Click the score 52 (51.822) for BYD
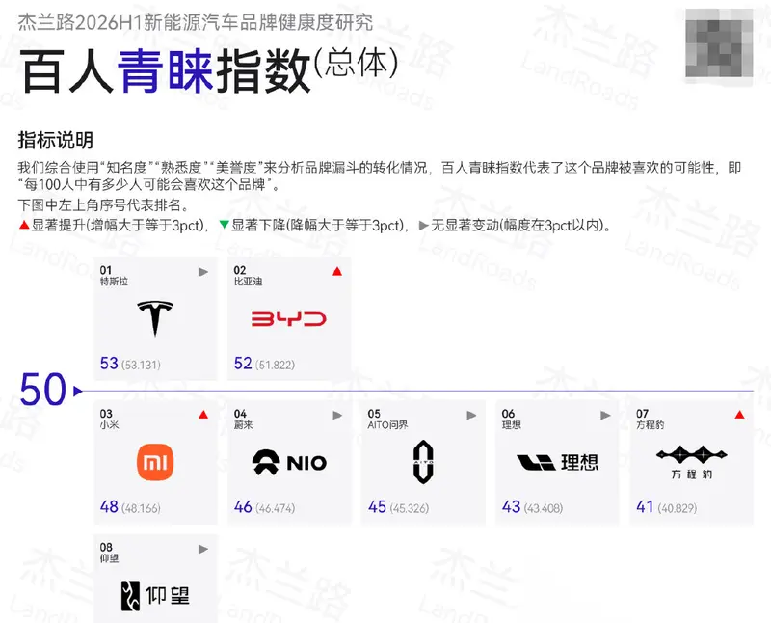The height and width of the screenshot is (623, 771). (264, 364)
